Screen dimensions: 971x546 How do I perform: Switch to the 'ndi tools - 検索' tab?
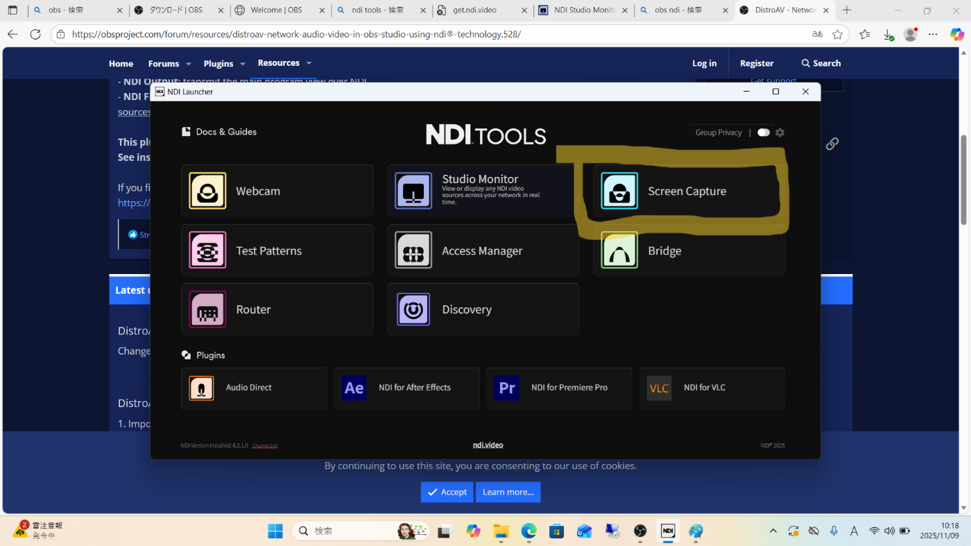coord(381,10)
